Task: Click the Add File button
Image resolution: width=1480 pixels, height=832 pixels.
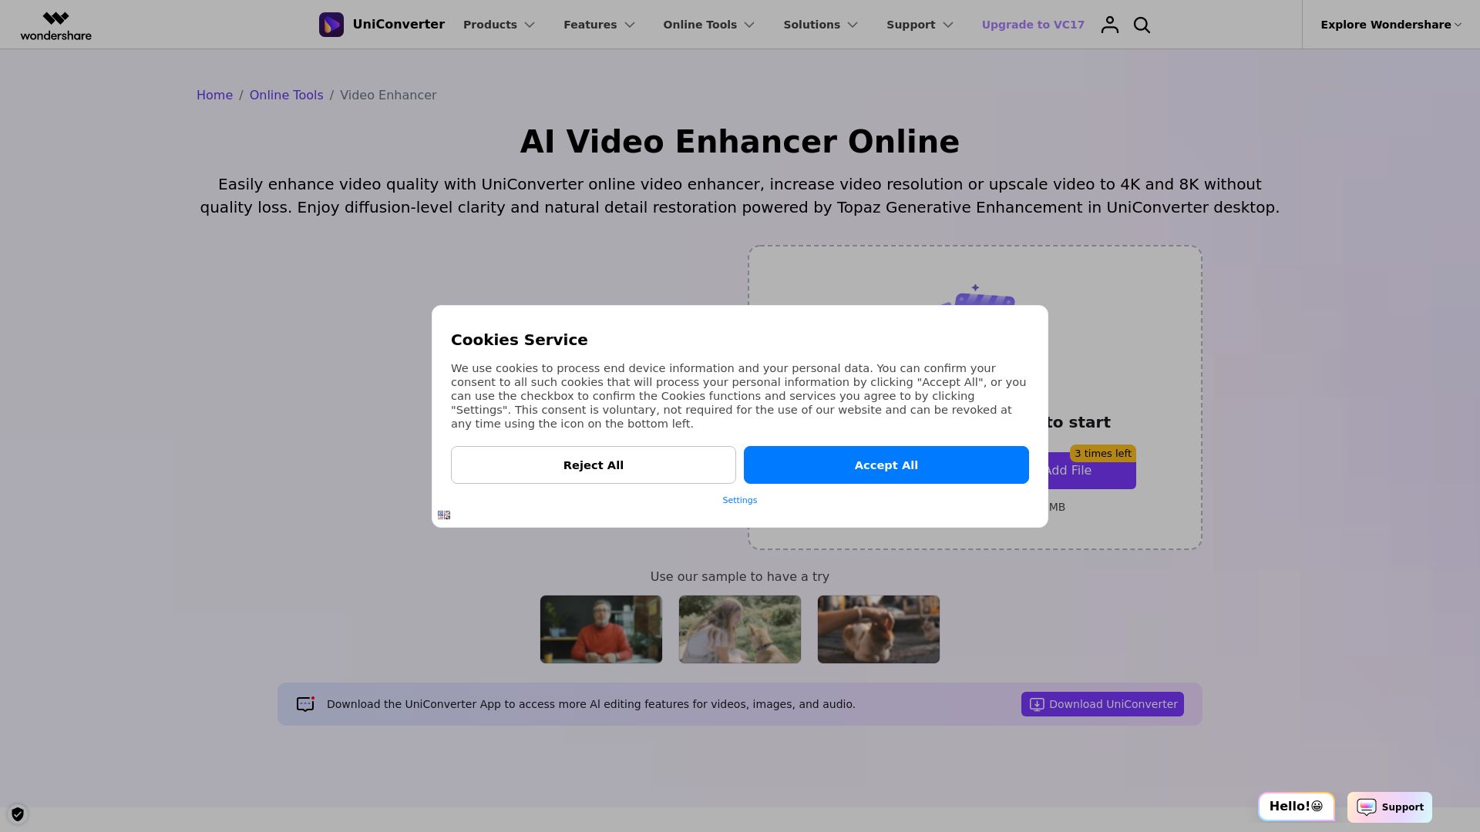Action: [1091, 471]
